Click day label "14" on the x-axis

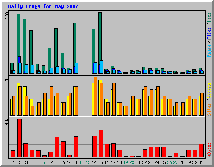click(94, 162)
